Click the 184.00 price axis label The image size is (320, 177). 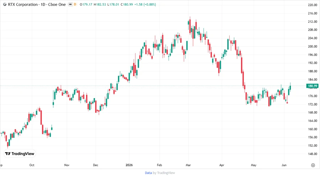click(313, 80)
